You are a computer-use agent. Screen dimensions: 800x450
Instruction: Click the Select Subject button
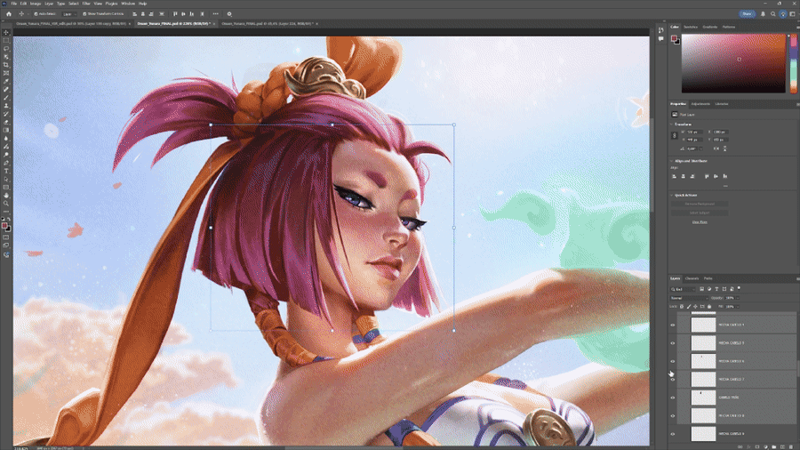click(x=700, y=213)
